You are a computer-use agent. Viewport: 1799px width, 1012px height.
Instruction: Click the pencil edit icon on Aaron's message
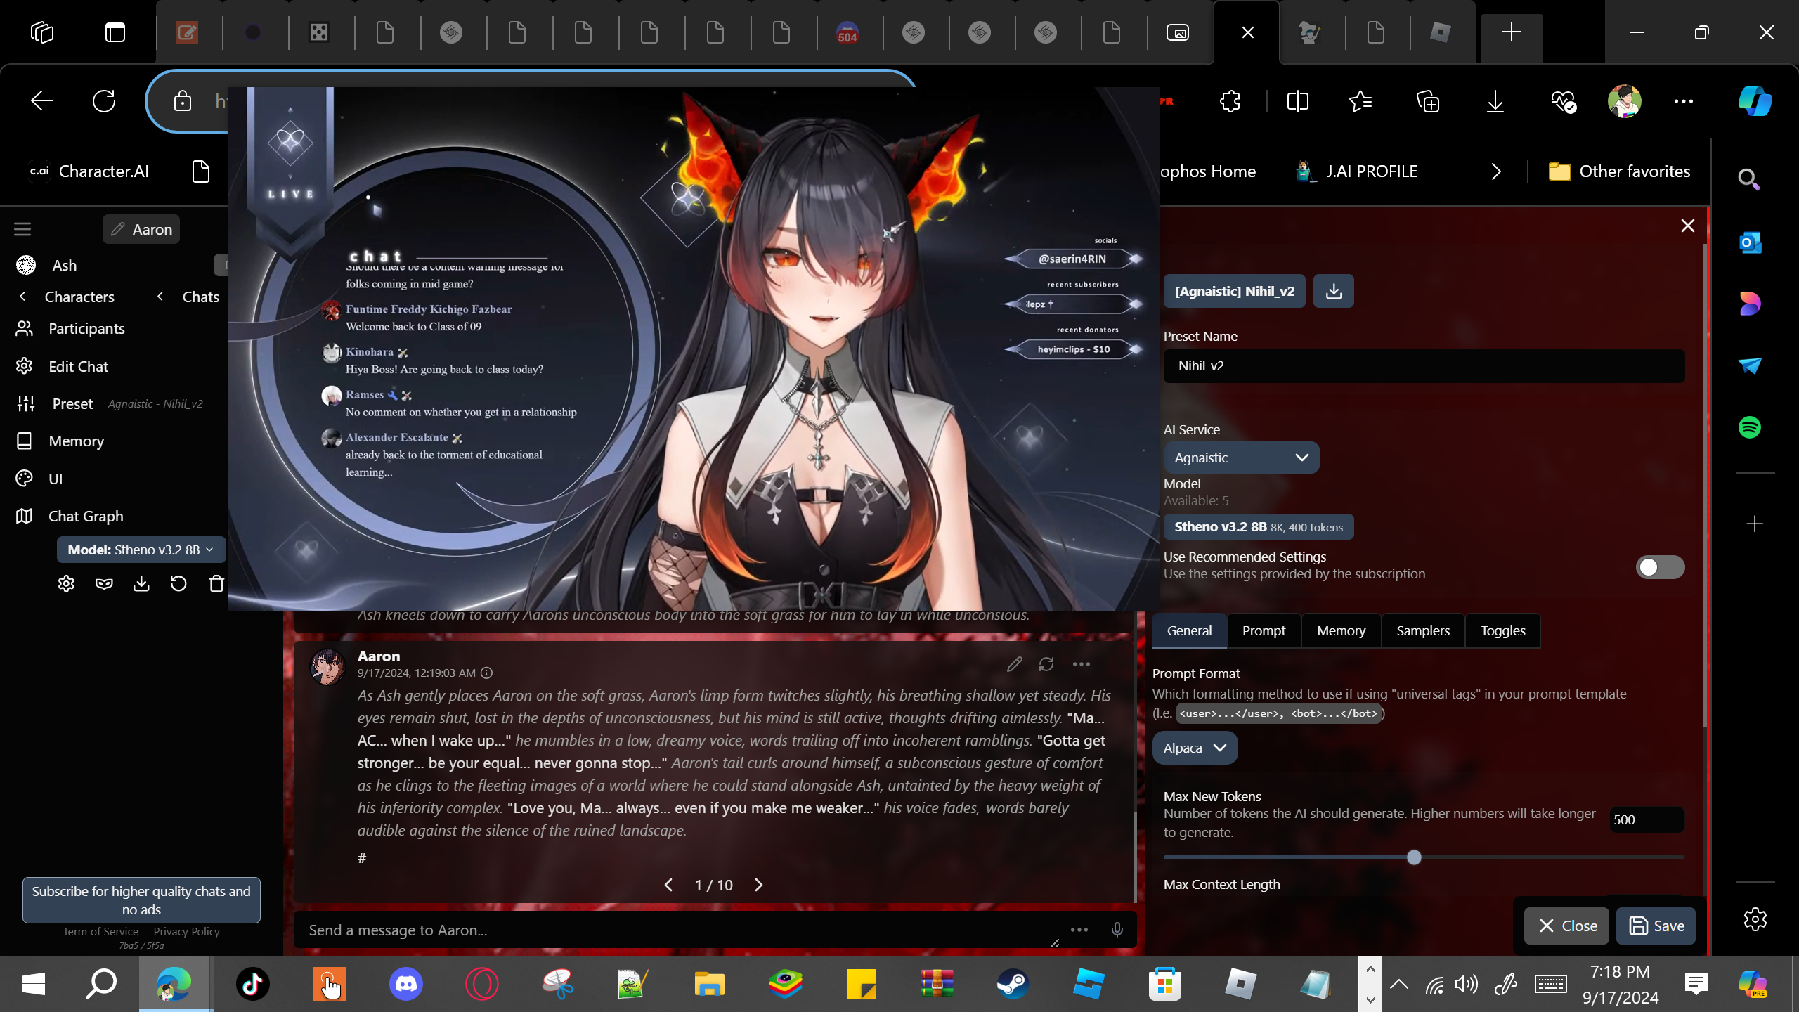(x=1014, y=664)
